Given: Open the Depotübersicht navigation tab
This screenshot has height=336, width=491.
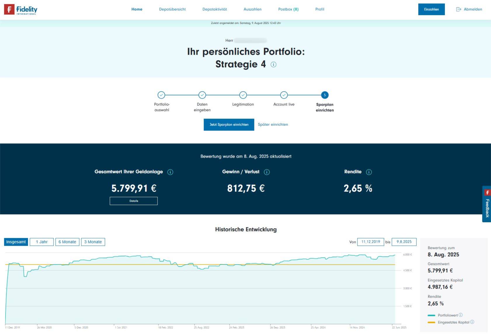Looking at the screenshot, I should tap(172, 9).
